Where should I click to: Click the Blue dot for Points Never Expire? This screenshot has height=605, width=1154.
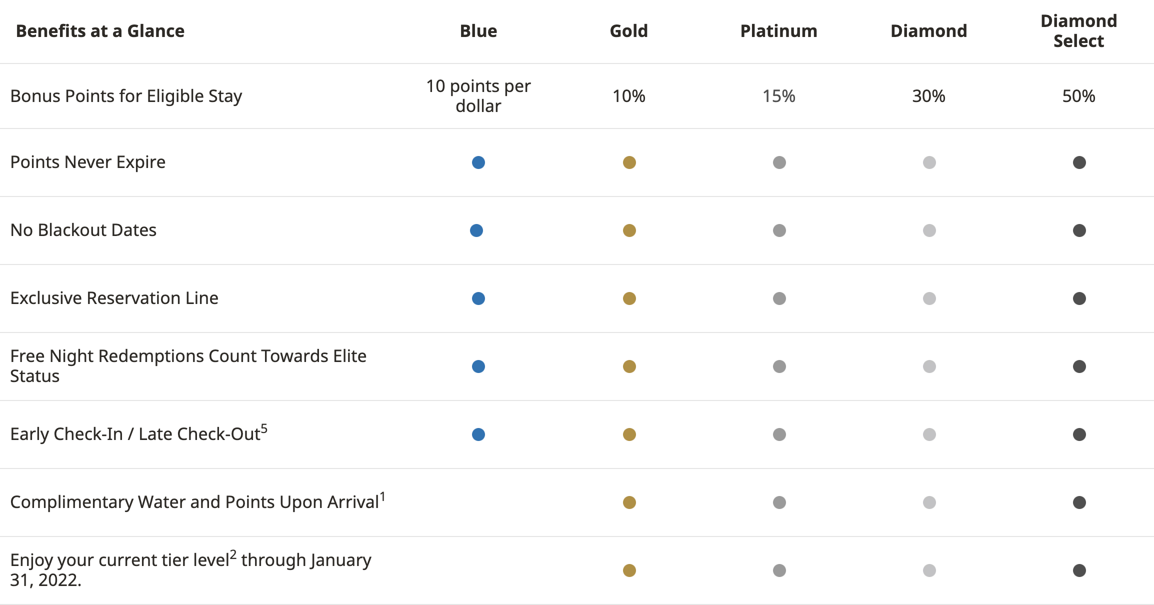(x=478, y=162)
